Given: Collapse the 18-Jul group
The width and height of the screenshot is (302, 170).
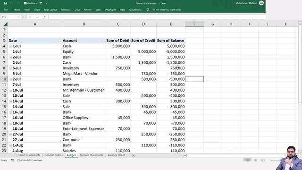Looking at the screenshot, I should (x=10, y=123).
